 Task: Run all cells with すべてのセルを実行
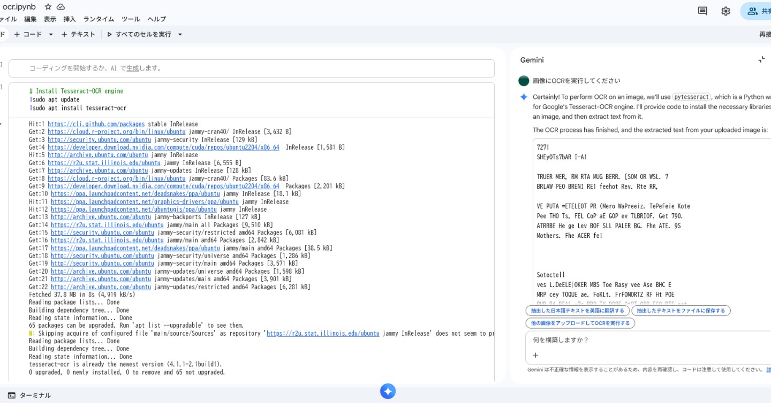[x=139, y=34]
